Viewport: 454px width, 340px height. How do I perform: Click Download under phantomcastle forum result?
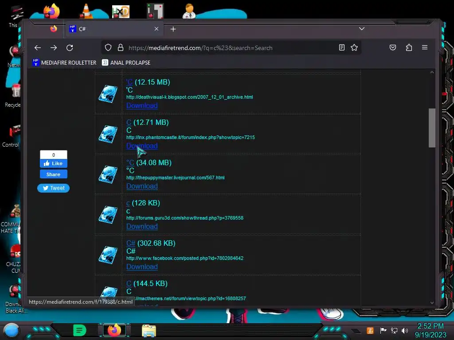click(x=142, y=146)
